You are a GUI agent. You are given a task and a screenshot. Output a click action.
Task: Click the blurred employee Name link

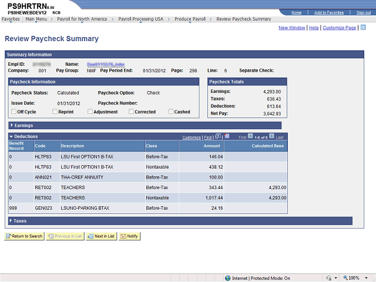pyautogui.click(x=106, y=64)
